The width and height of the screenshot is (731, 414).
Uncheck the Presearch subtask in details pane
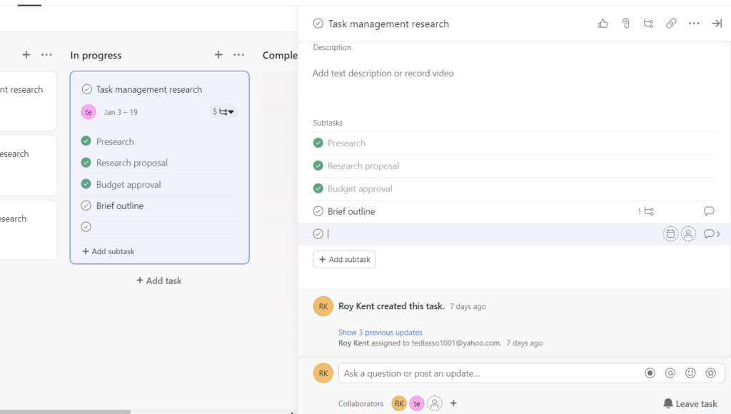(x=318, y=143)
